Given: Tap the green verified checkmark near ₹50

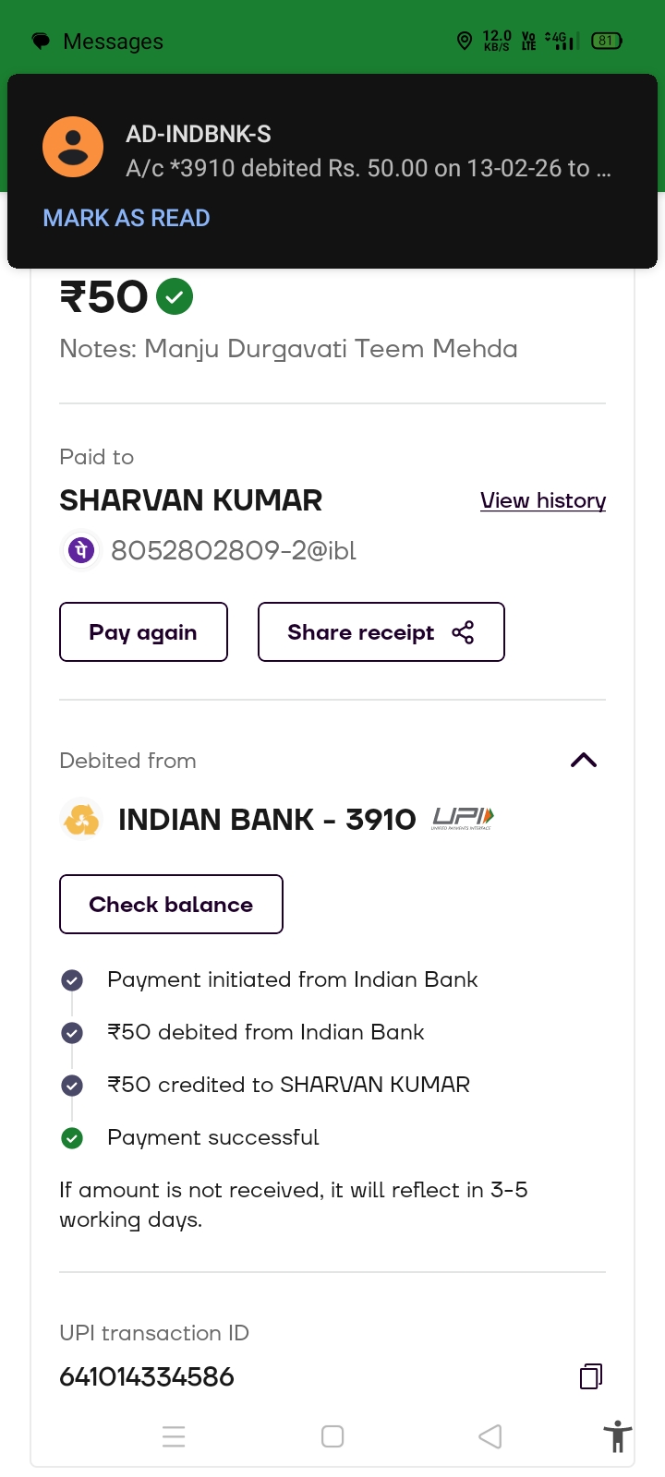Looking at the screenshot, I should click(175, 297).
